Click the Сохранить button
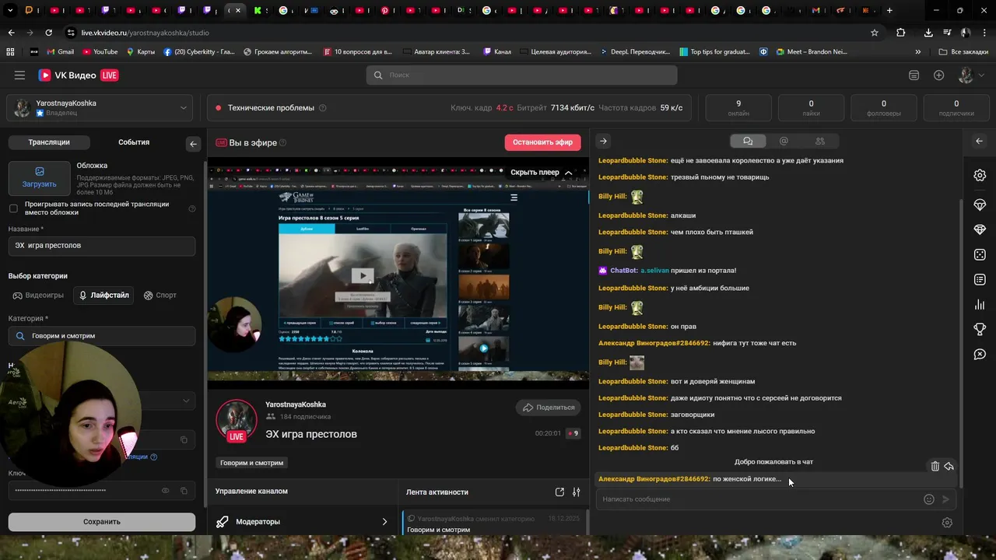This screenshot has height=560, width=996. tap(102, 522)
